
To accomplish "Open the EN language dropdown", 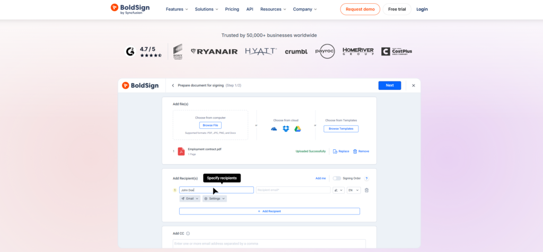I will [354, 190].
